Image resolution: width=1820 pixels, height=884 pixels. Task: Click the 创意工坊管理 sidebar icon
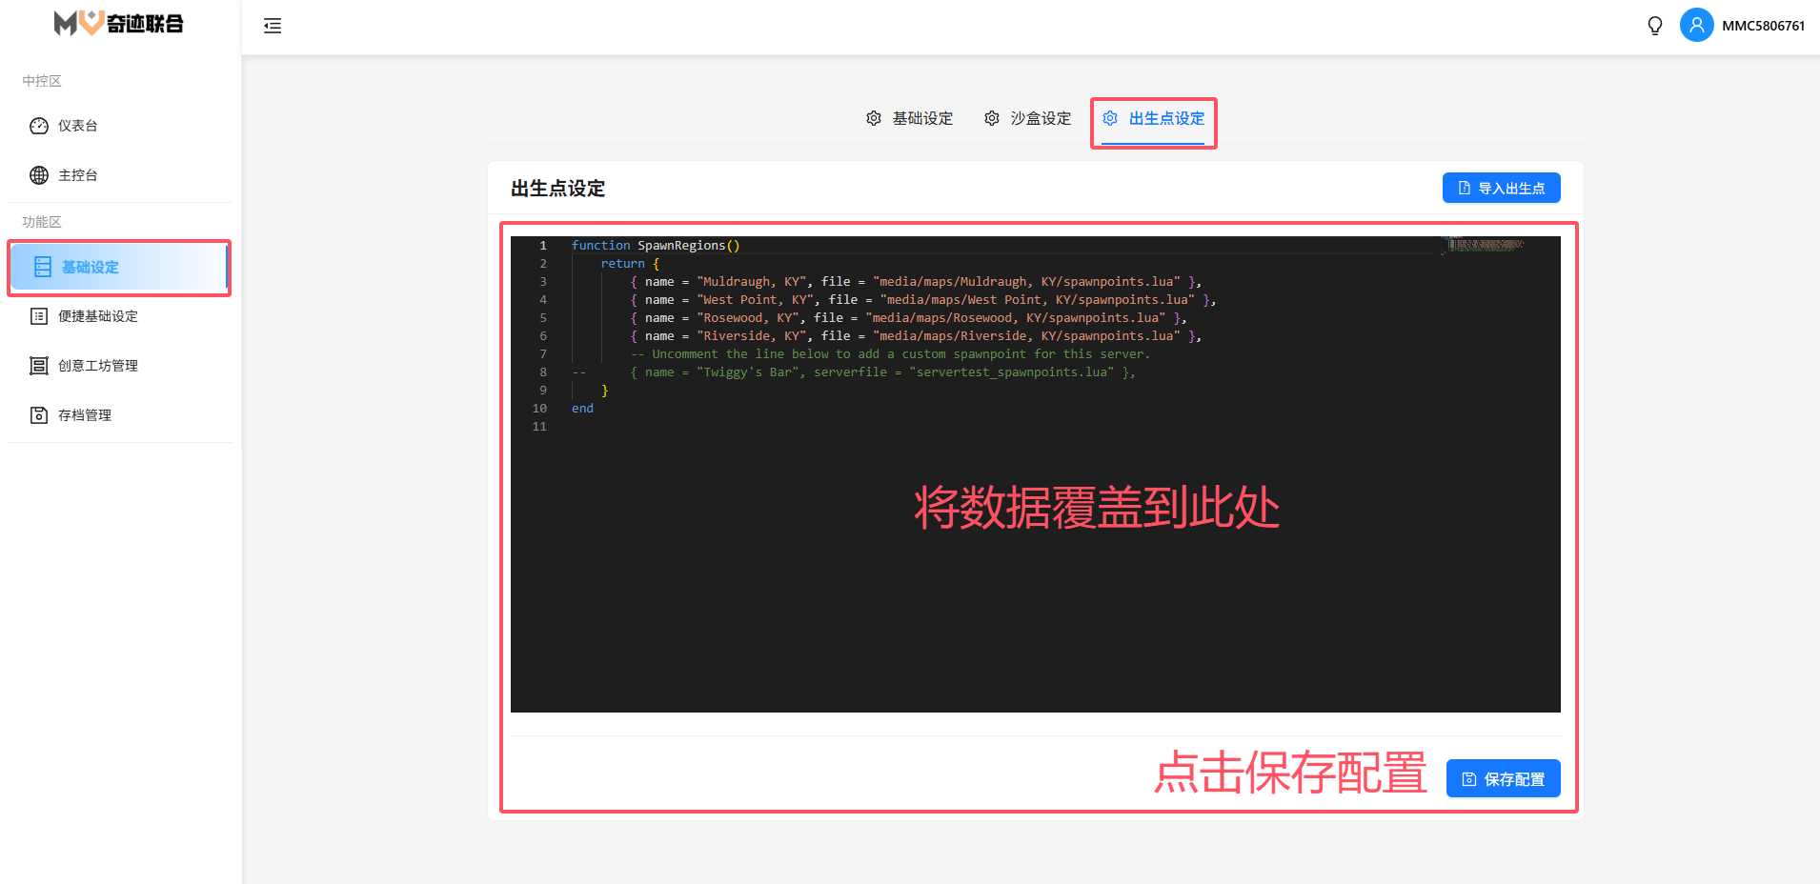coord(39,366)
